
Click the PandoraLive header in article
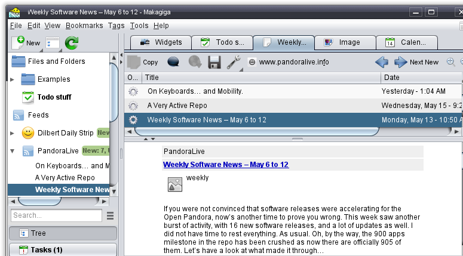point(293,152)
